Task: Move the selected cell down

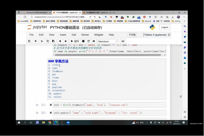Action: 66,41
